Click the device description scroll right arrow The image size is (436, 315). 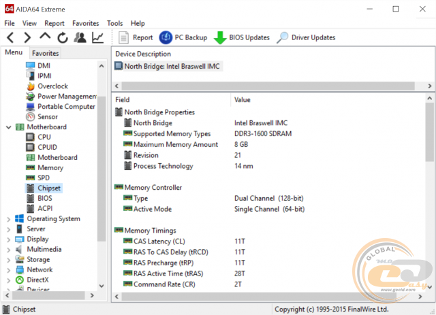click(x=430, y=86)
